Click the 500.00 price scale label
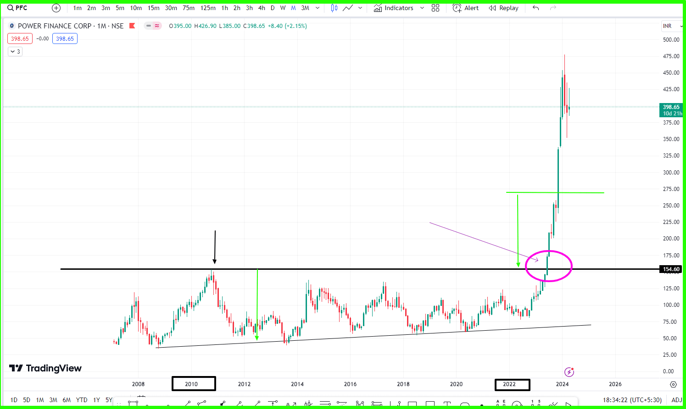Screen dimensions: 686x409 coord(671,40)
